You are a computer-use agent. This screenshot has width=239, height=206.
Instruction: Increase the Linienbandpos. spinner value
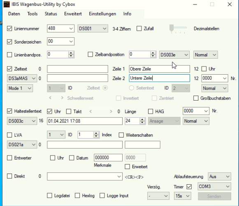pyautogui.click(x=71, y=53)
